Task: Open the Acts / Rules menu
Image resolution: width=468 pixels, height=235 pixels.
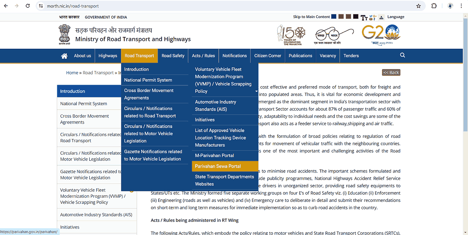Action: point(203,56)
